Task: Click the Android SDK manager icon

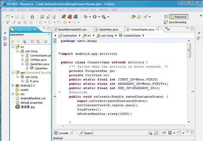Action: (x=32, y=17)
